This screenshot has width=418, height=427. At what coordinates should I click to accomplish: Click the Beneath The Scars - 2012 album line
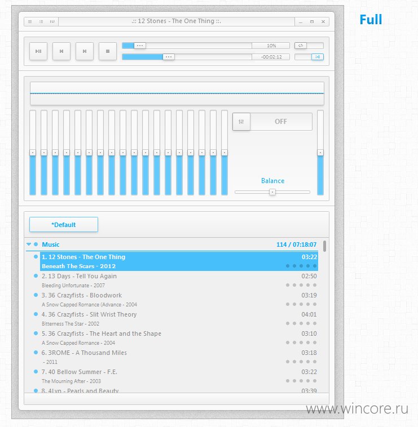click(79, 266)
